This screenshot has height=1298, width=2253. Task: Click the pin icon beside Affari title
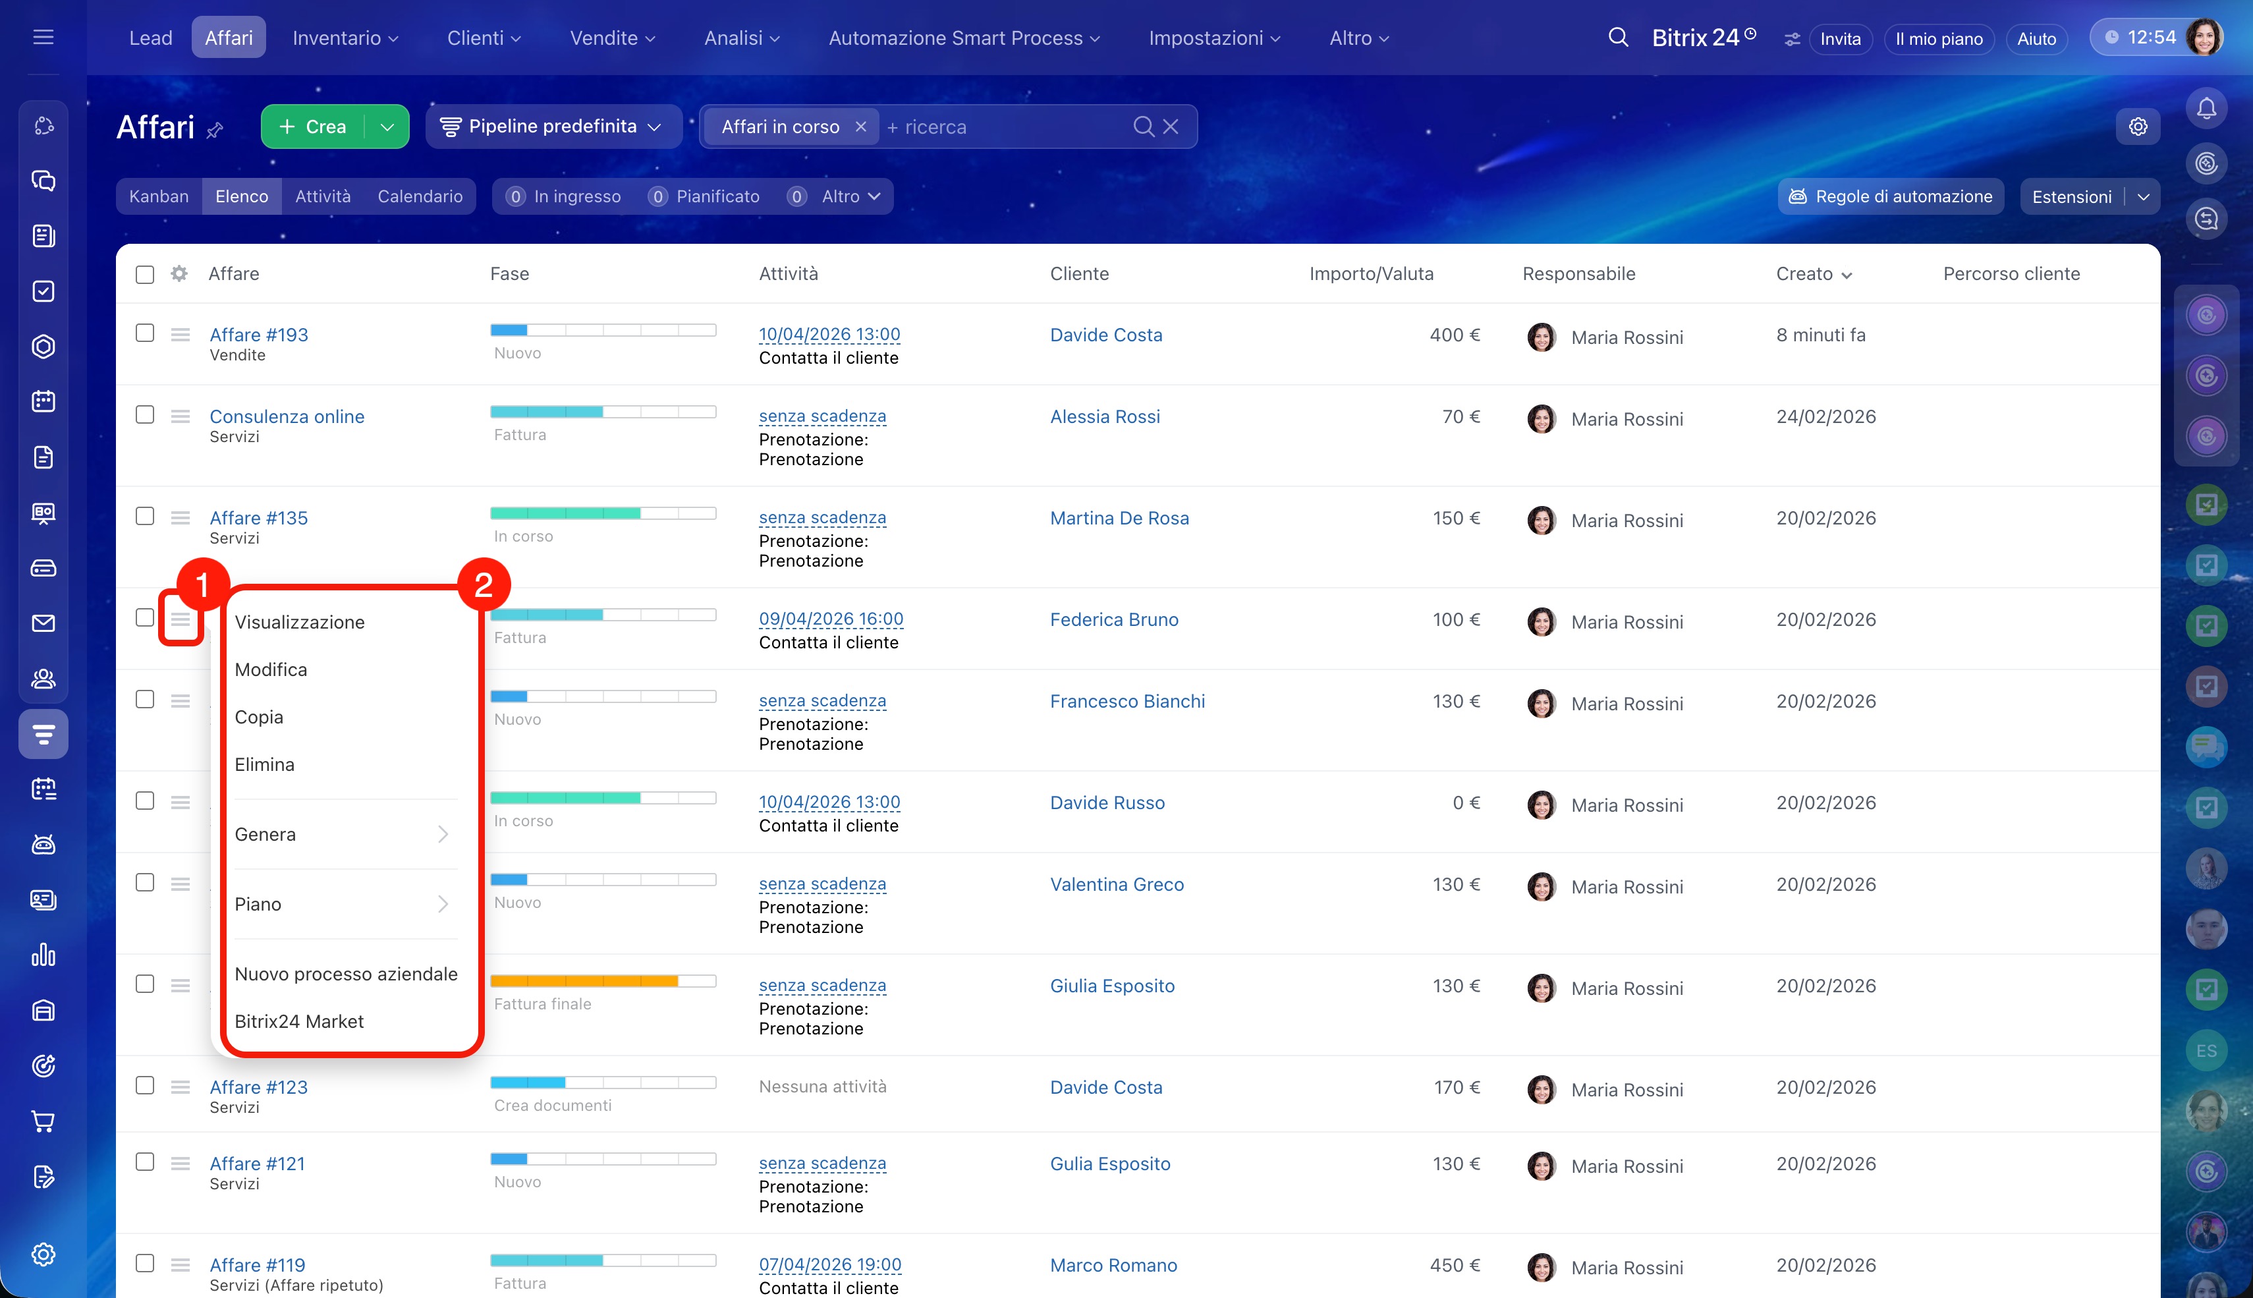215,130
